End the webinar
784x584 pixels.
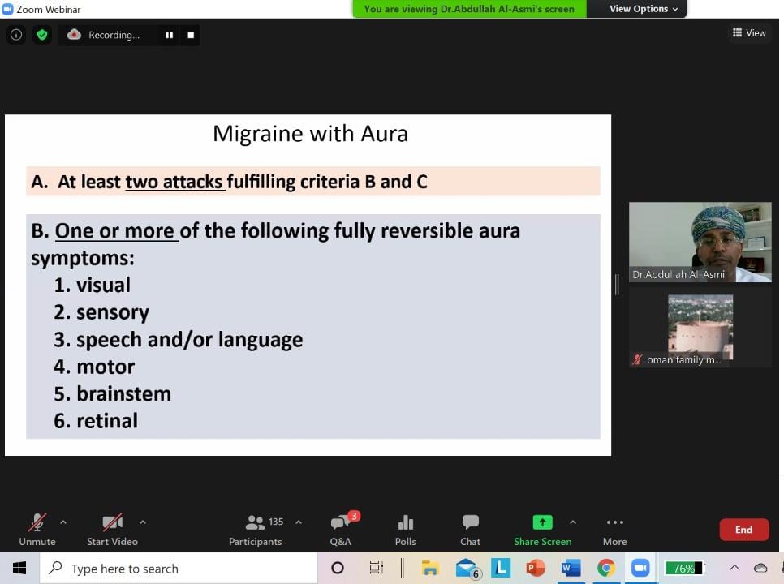pos(743,530)
